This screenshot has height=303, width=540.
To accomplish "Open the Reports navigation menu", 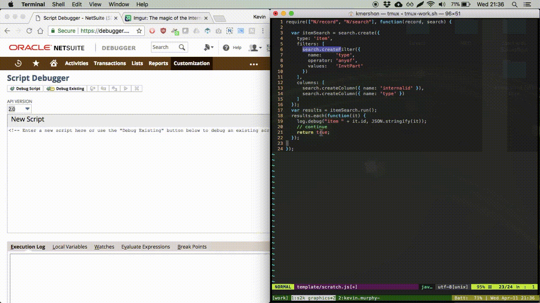I will point(158,64).
